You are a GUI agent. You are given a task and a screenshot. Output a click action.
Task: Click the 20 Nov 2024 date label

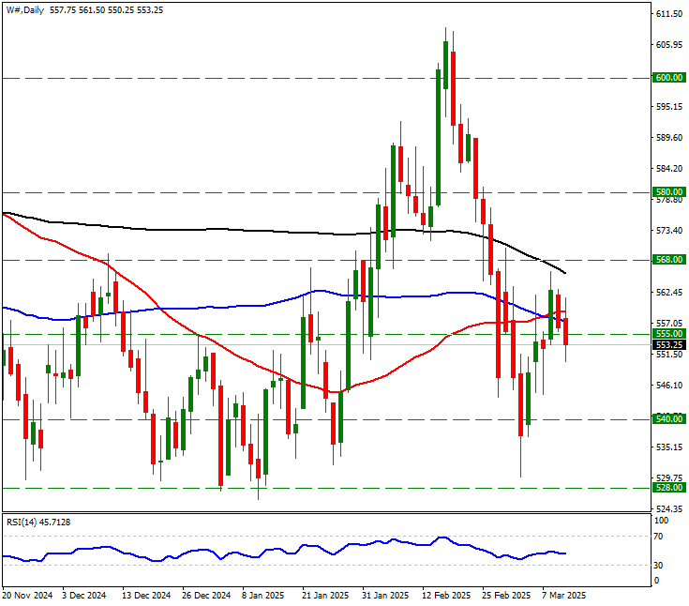27,596
